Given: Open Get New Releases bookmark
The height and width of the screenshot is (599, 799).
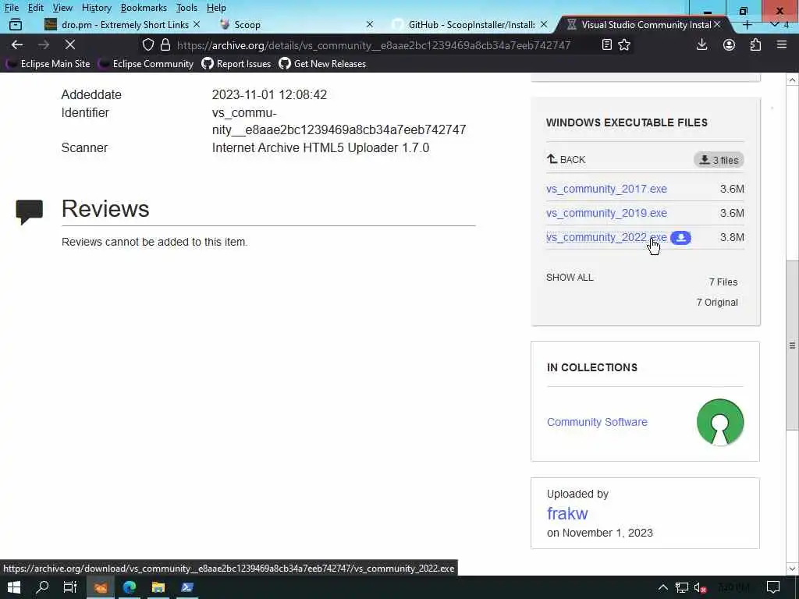Looking at the screenshot, I should [322, 64].
